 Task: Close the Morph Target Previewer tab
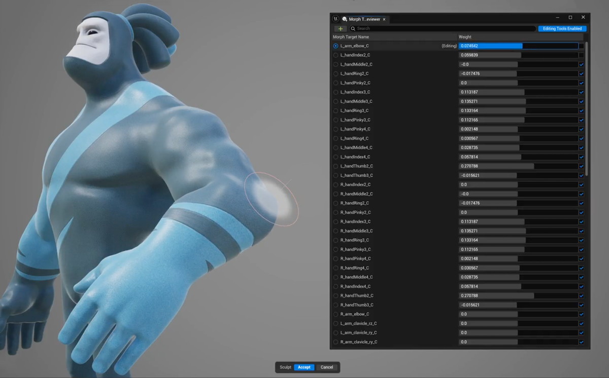384,19
